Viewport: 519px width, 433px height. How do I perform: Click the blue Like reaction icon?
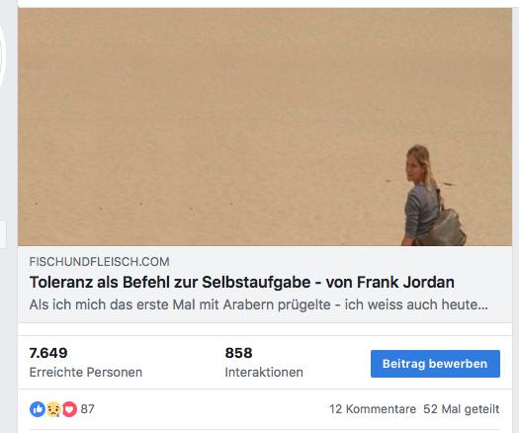click(38, 409)
